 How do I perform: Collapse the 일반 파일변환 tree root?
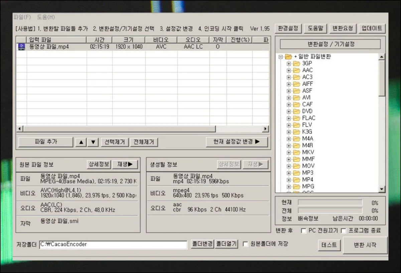pos(281,57)
